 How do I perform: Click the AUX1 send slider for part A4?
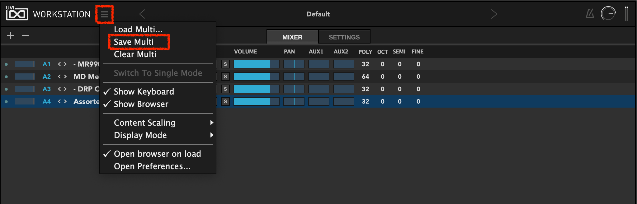319,101
